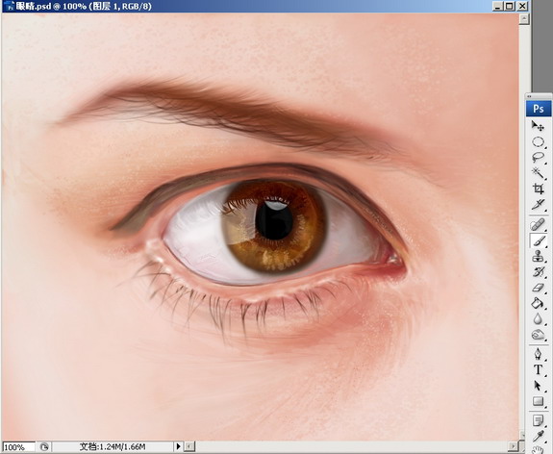Select the Magic Wand tool
553x454 pixels.
[x=539, y=173]
